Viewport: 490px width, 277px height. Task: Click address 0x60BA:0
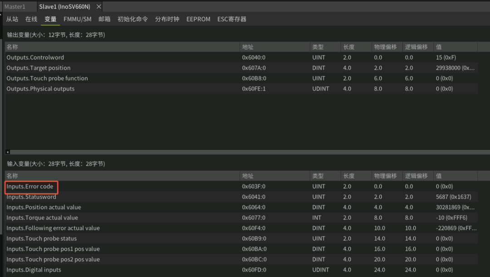pyautogui.click(x=255, y=249)
